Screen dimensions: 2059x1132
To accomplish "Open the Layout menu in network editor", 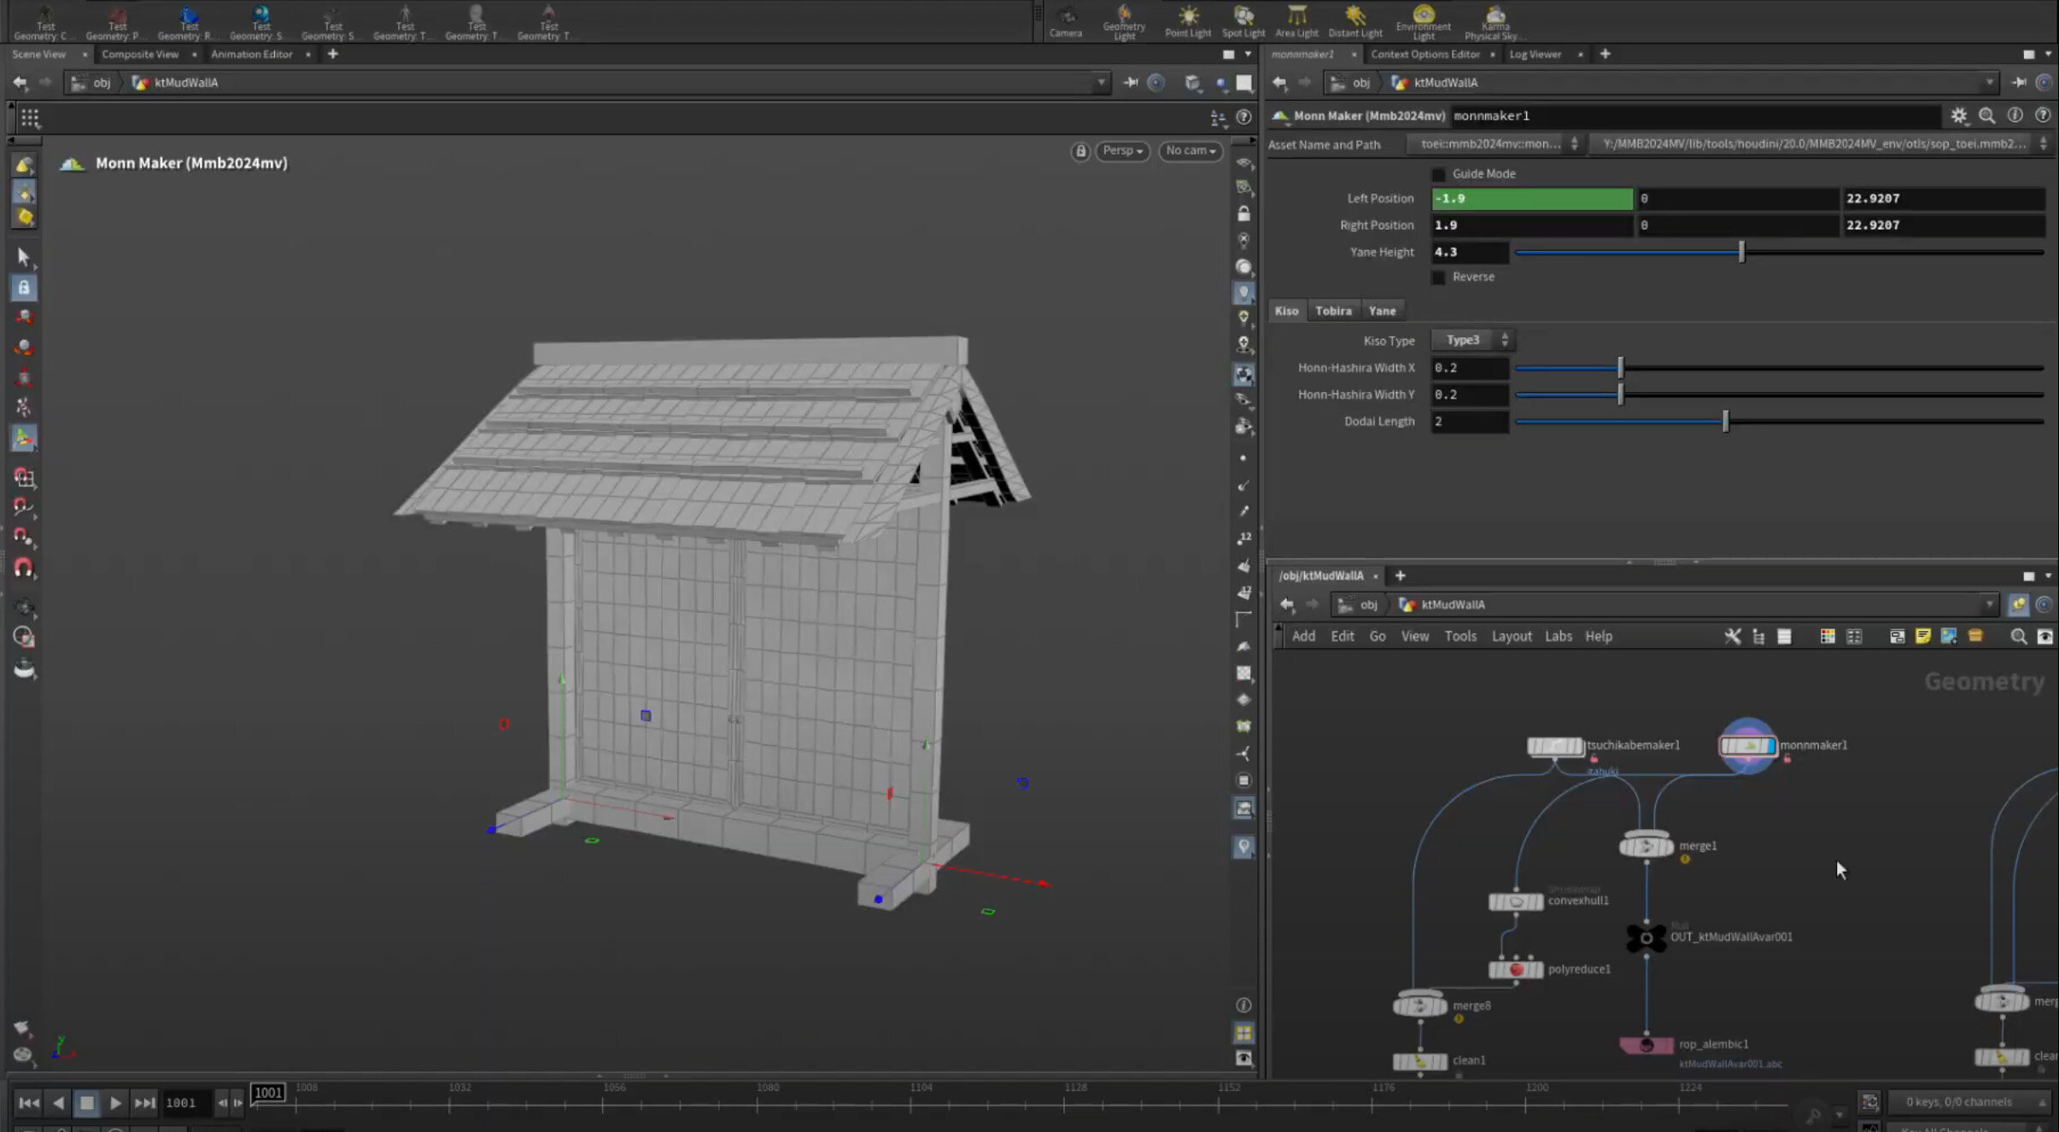I will [1511, 636].
